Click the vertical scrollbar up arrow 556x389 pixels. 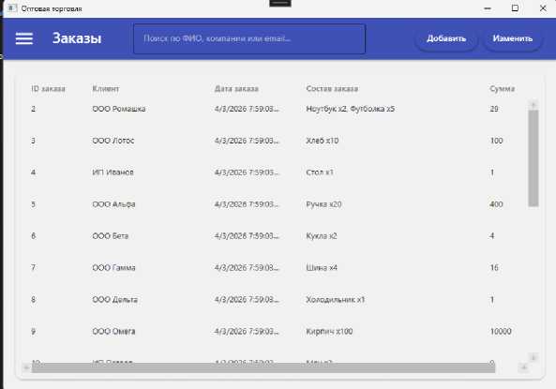pyautogui.click(x=533, y=105)
